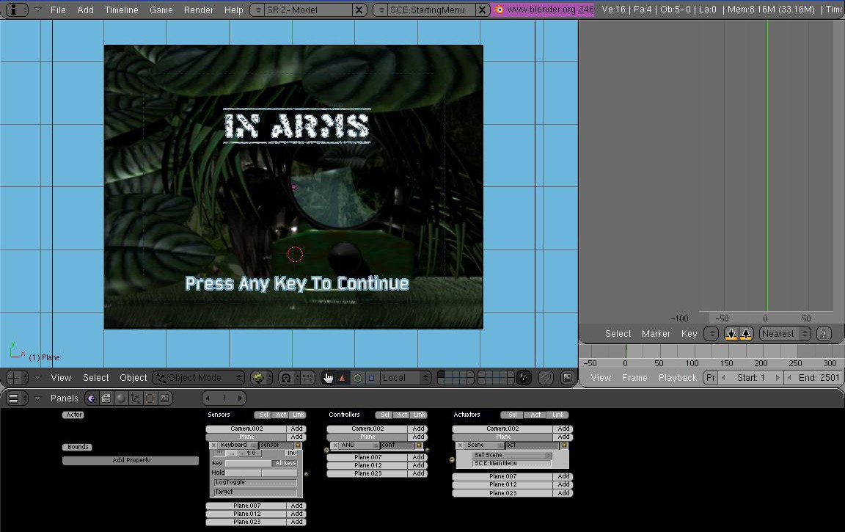
Task: Select the green circle rotate manipulator icon
Action: (x=356, y=378)
